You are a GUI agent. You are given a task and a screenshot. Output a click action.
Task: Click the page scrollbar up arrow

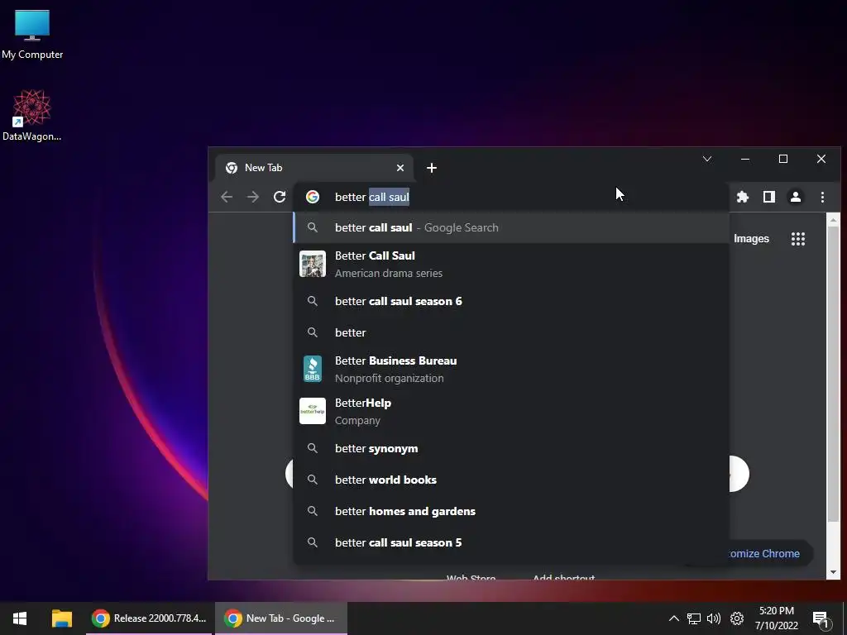(833, 220)
